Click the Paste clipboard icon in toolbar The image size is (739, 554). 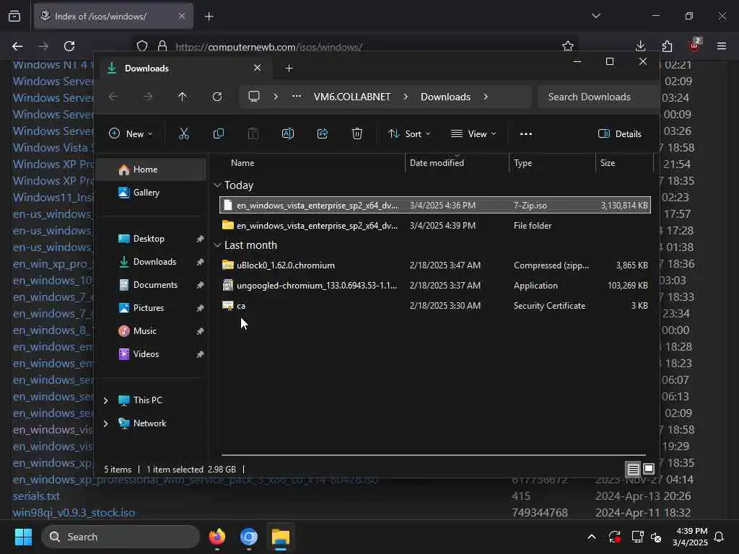point(253,133)
